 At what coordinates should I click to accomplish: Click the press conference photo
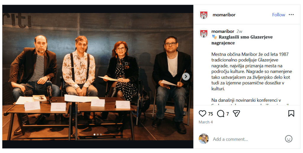pos(98,76)
